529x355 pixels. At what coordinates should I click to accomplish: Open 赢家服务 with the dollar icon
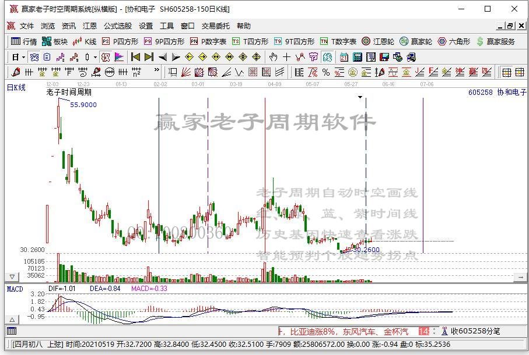point(496,41)
